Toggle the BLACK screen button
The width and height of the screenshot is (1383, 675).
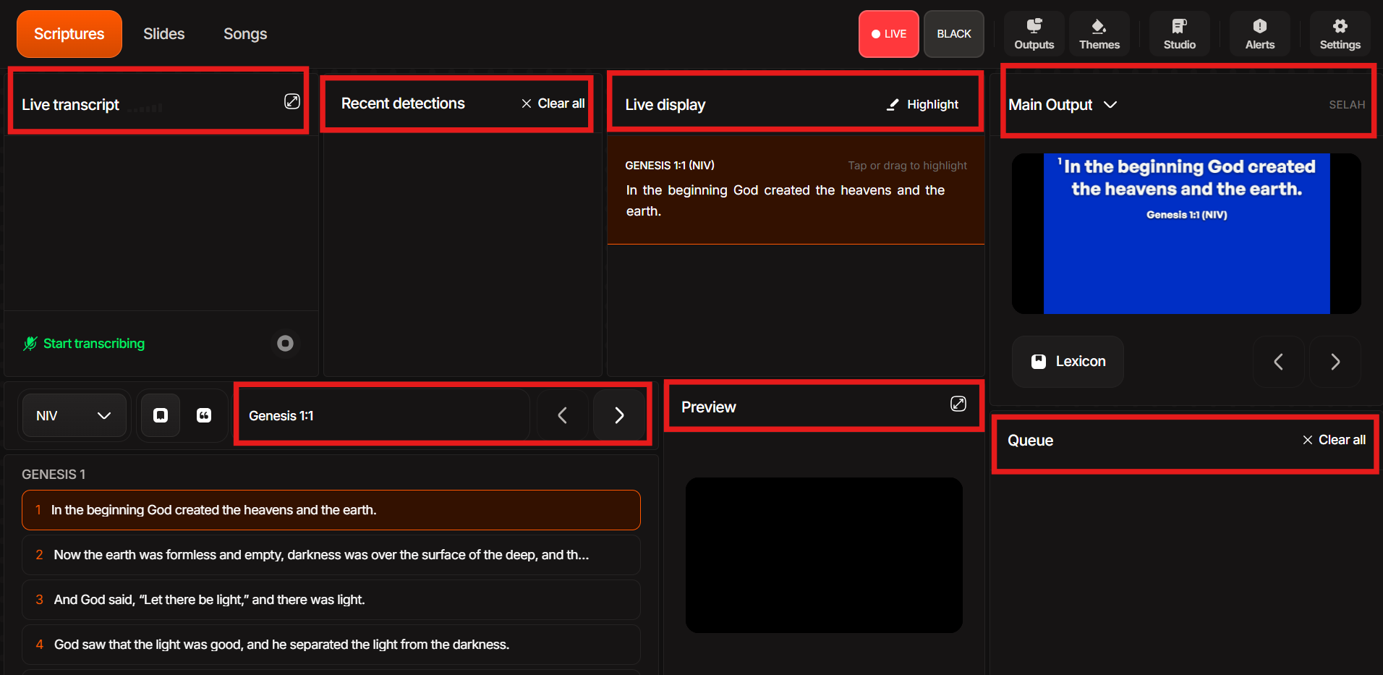pos(954,34)
